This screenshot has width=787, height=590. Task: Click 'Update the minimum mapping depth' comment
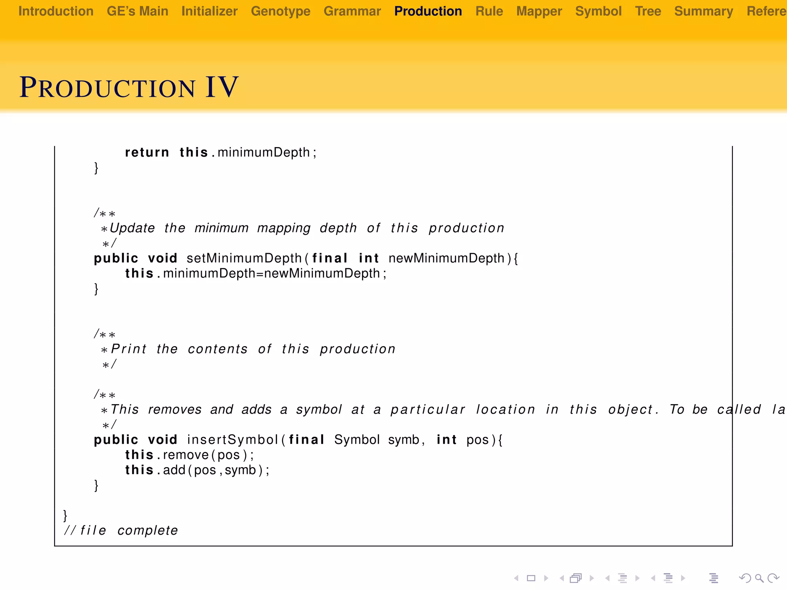click(302, 228)
